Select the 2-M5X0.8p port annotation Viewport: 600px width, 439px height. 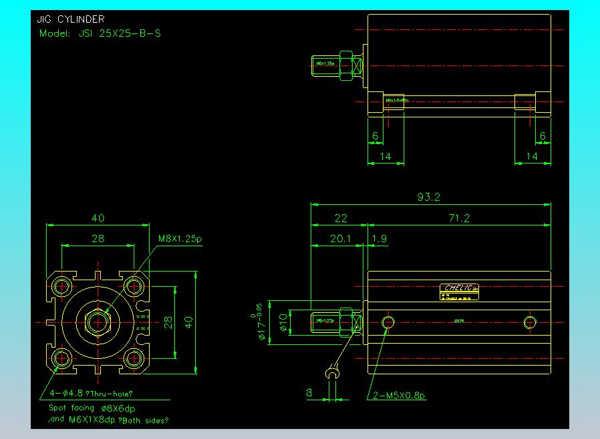coord(400,396)
